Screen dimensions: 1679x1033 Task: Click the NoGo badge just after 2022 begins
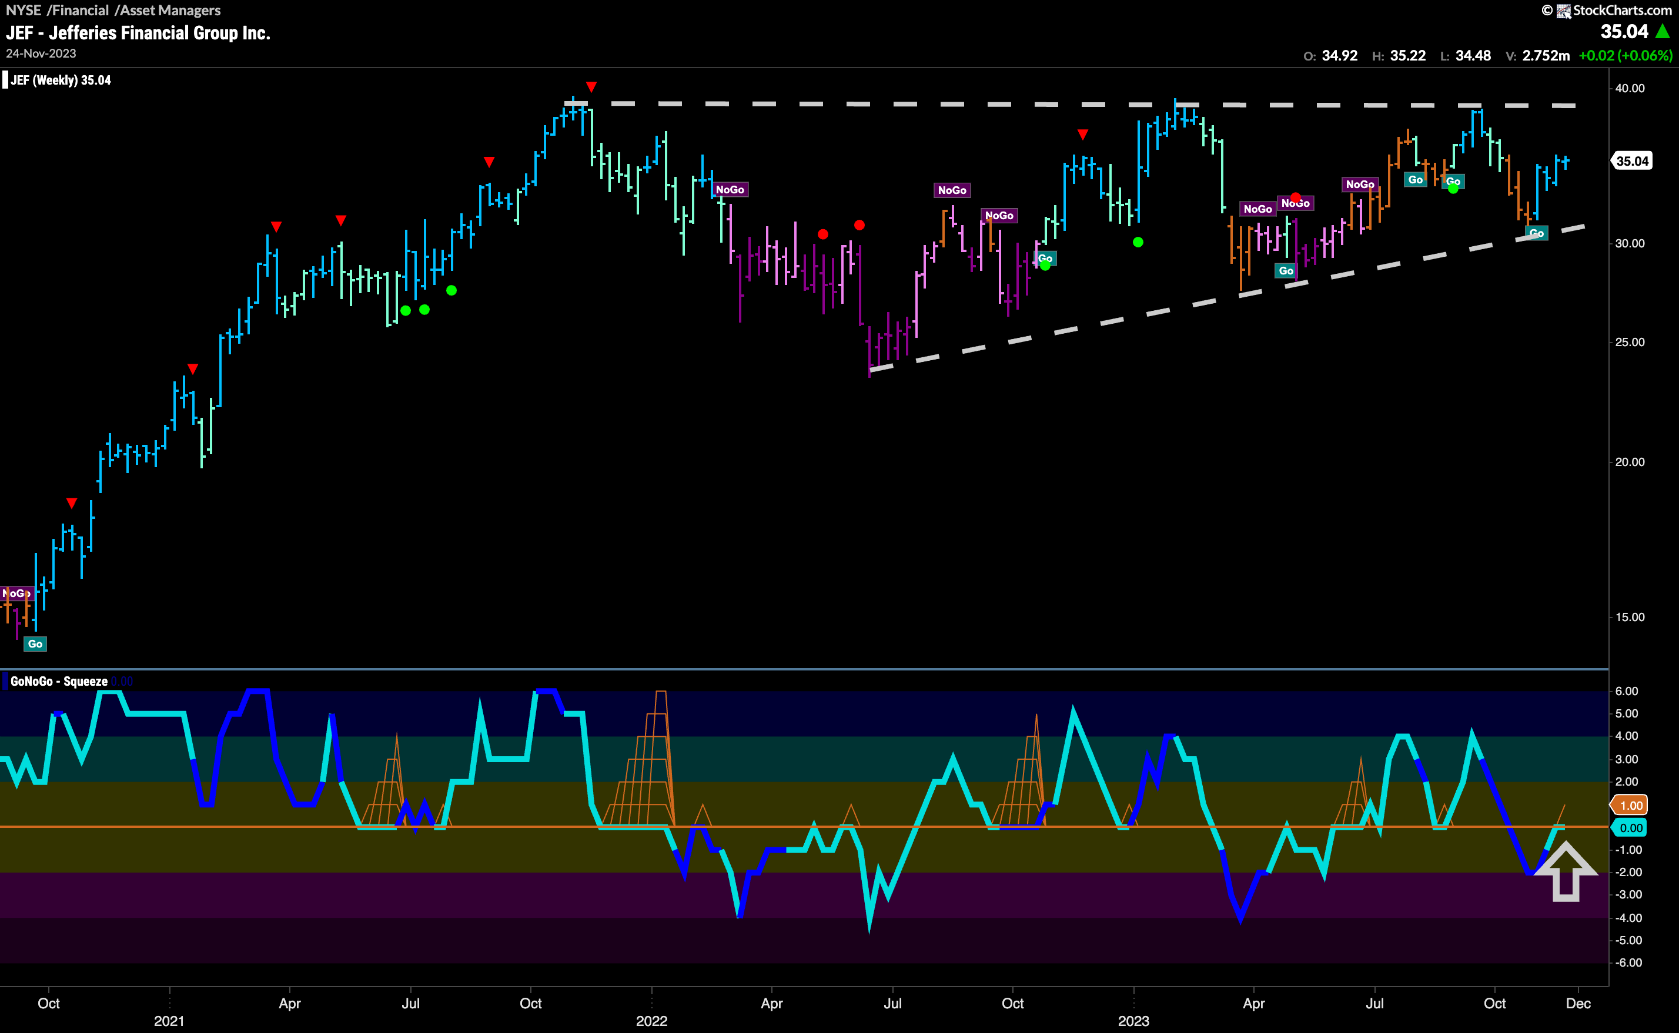tap(730, 189)
